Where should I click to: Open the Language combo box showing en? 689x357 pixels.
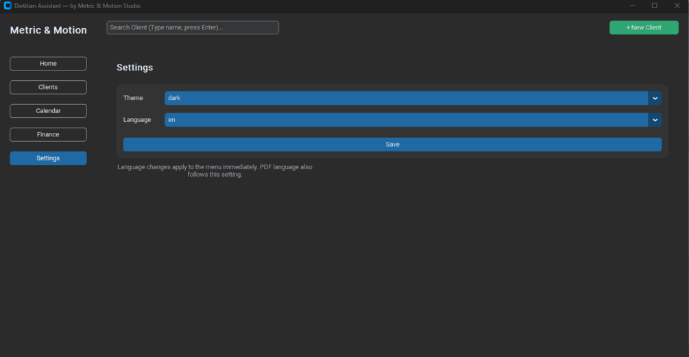click(x=413, y=120)
